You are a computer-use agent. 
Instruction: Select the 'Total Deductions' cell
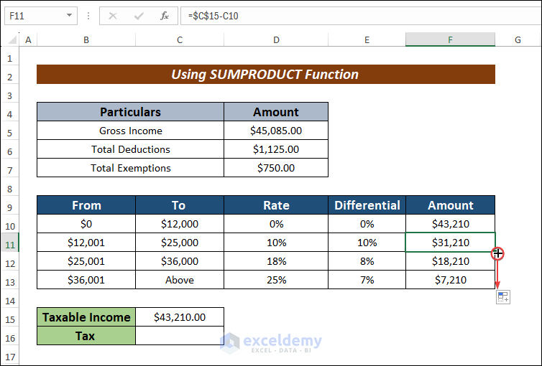tap(130, 149)
